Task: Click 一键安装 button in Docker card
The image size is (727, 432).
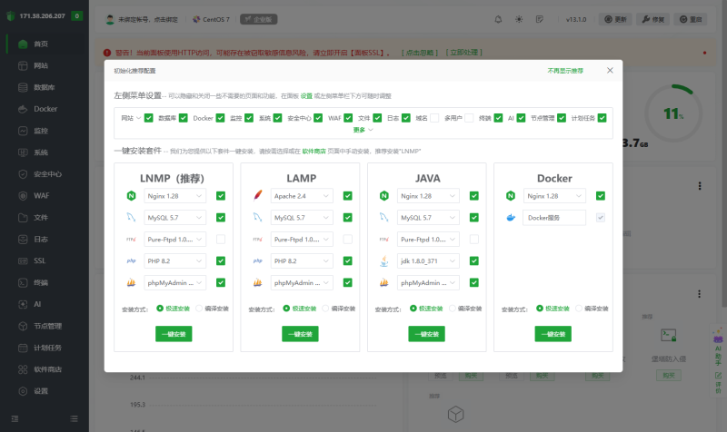Action: 553,334
